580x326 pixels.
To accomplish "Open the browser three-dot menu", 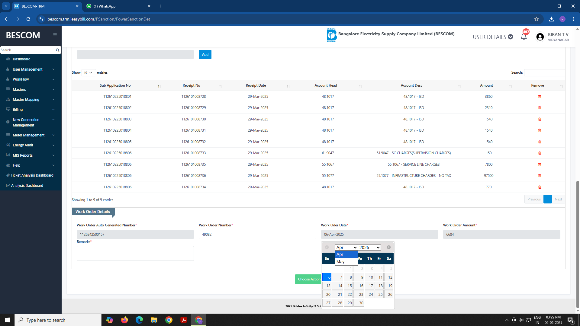I will (x=573, y=19).
